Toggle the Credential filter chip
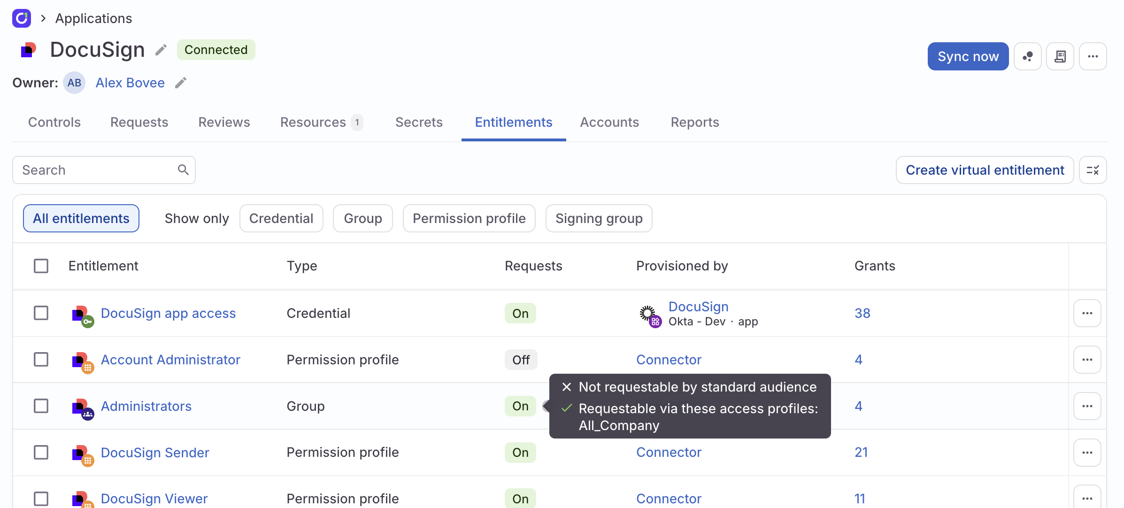1124x508 pixels. [281, 218]
